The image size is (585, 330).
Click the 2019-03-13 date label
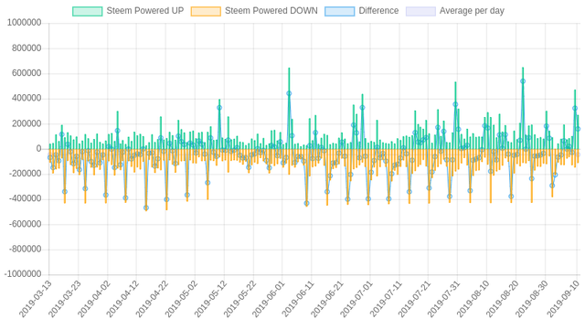(36, 299)
